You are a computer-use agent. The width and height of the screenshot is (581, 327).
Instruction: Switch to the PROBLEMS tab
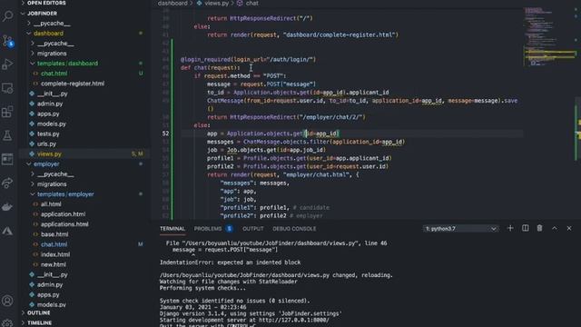(208, 229)
